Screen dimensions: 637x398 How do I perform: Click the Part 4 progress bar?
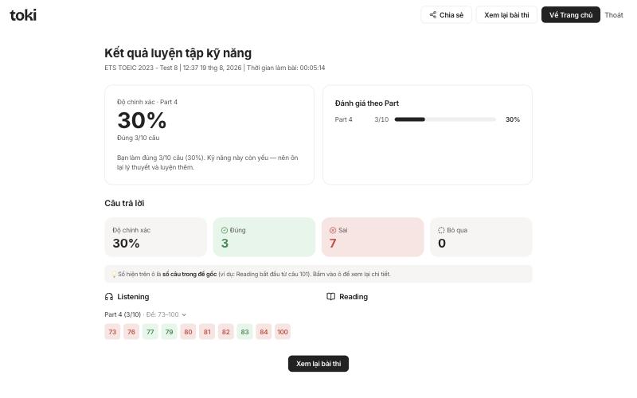pyautogui.click(x=445, y=119)
